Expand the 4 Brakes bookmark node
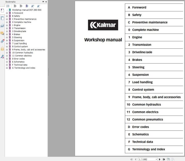 [x=7, y=34]
